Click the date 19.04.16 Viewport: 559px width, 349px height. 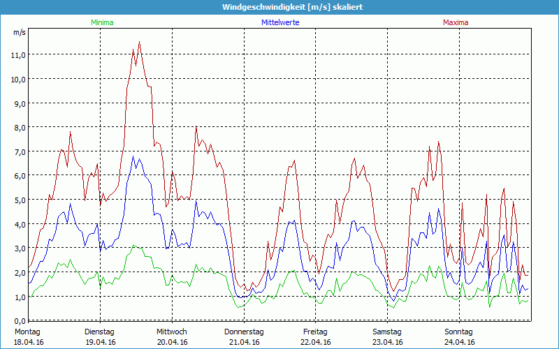click(101, 342)
